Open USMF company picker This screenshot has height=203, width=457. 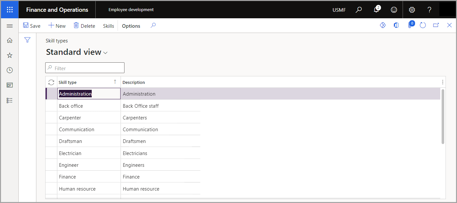click(339, 10)
